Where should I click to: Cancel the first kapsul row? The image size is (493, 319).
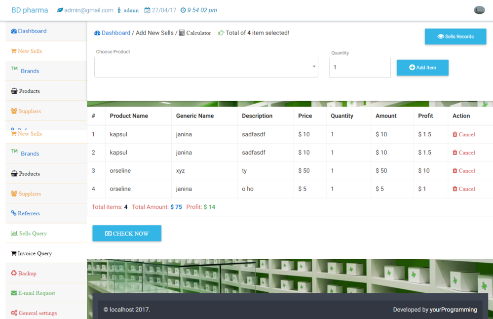point(463,134)
